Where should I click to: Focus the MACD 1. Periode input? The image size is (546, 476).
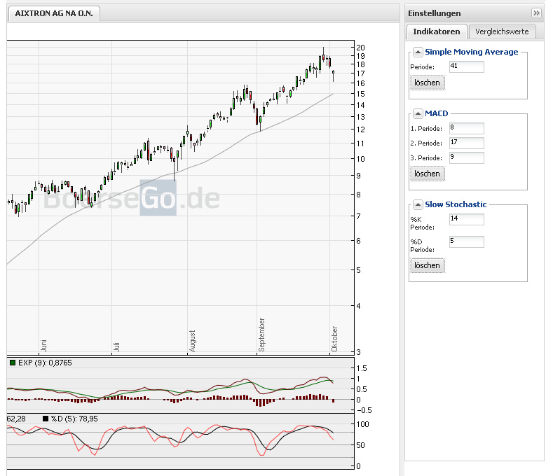pyautogui.click(x=466, y=128)
